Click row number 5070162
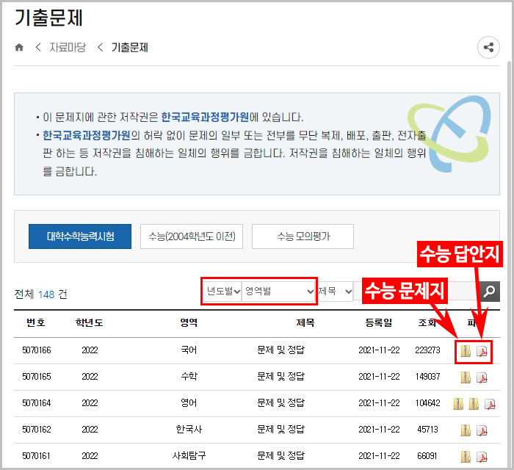 pyautogui.click(x=37, y=430)
